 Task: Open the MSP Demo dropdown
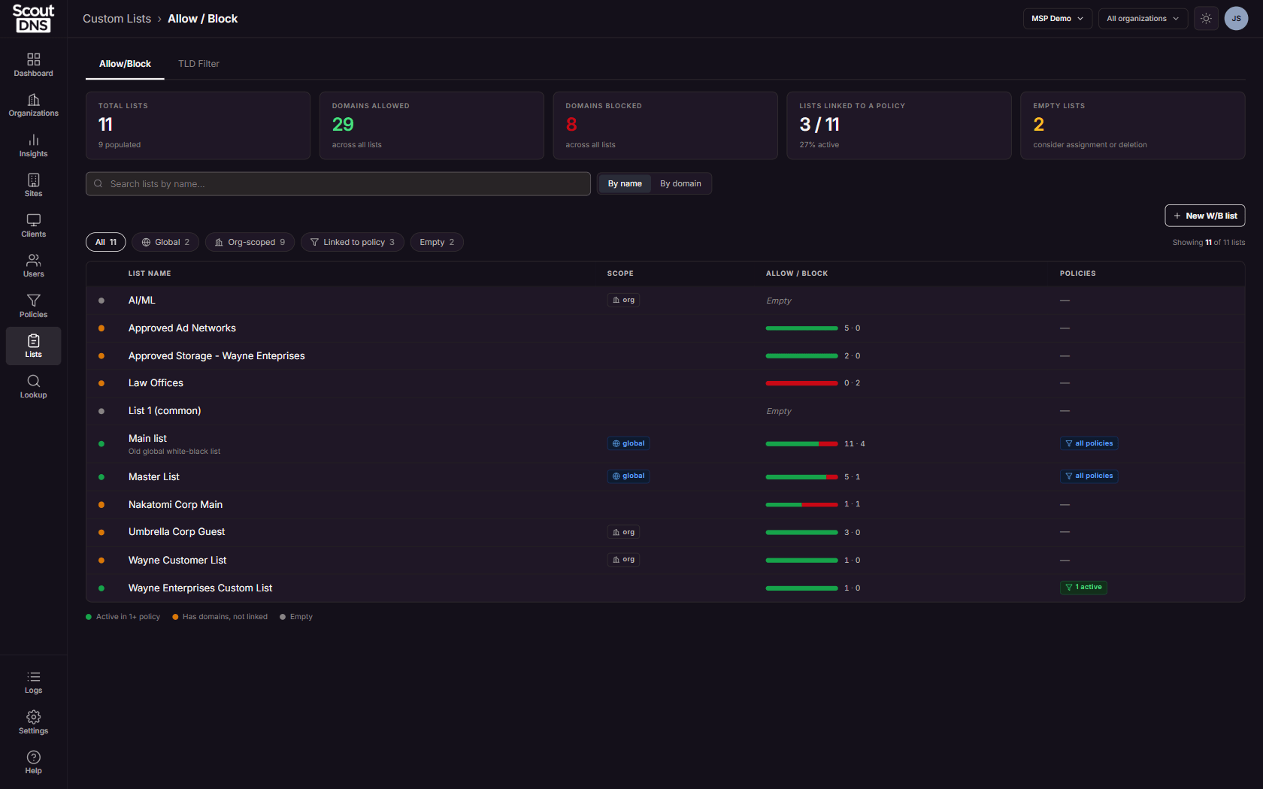coord(1057,19)
